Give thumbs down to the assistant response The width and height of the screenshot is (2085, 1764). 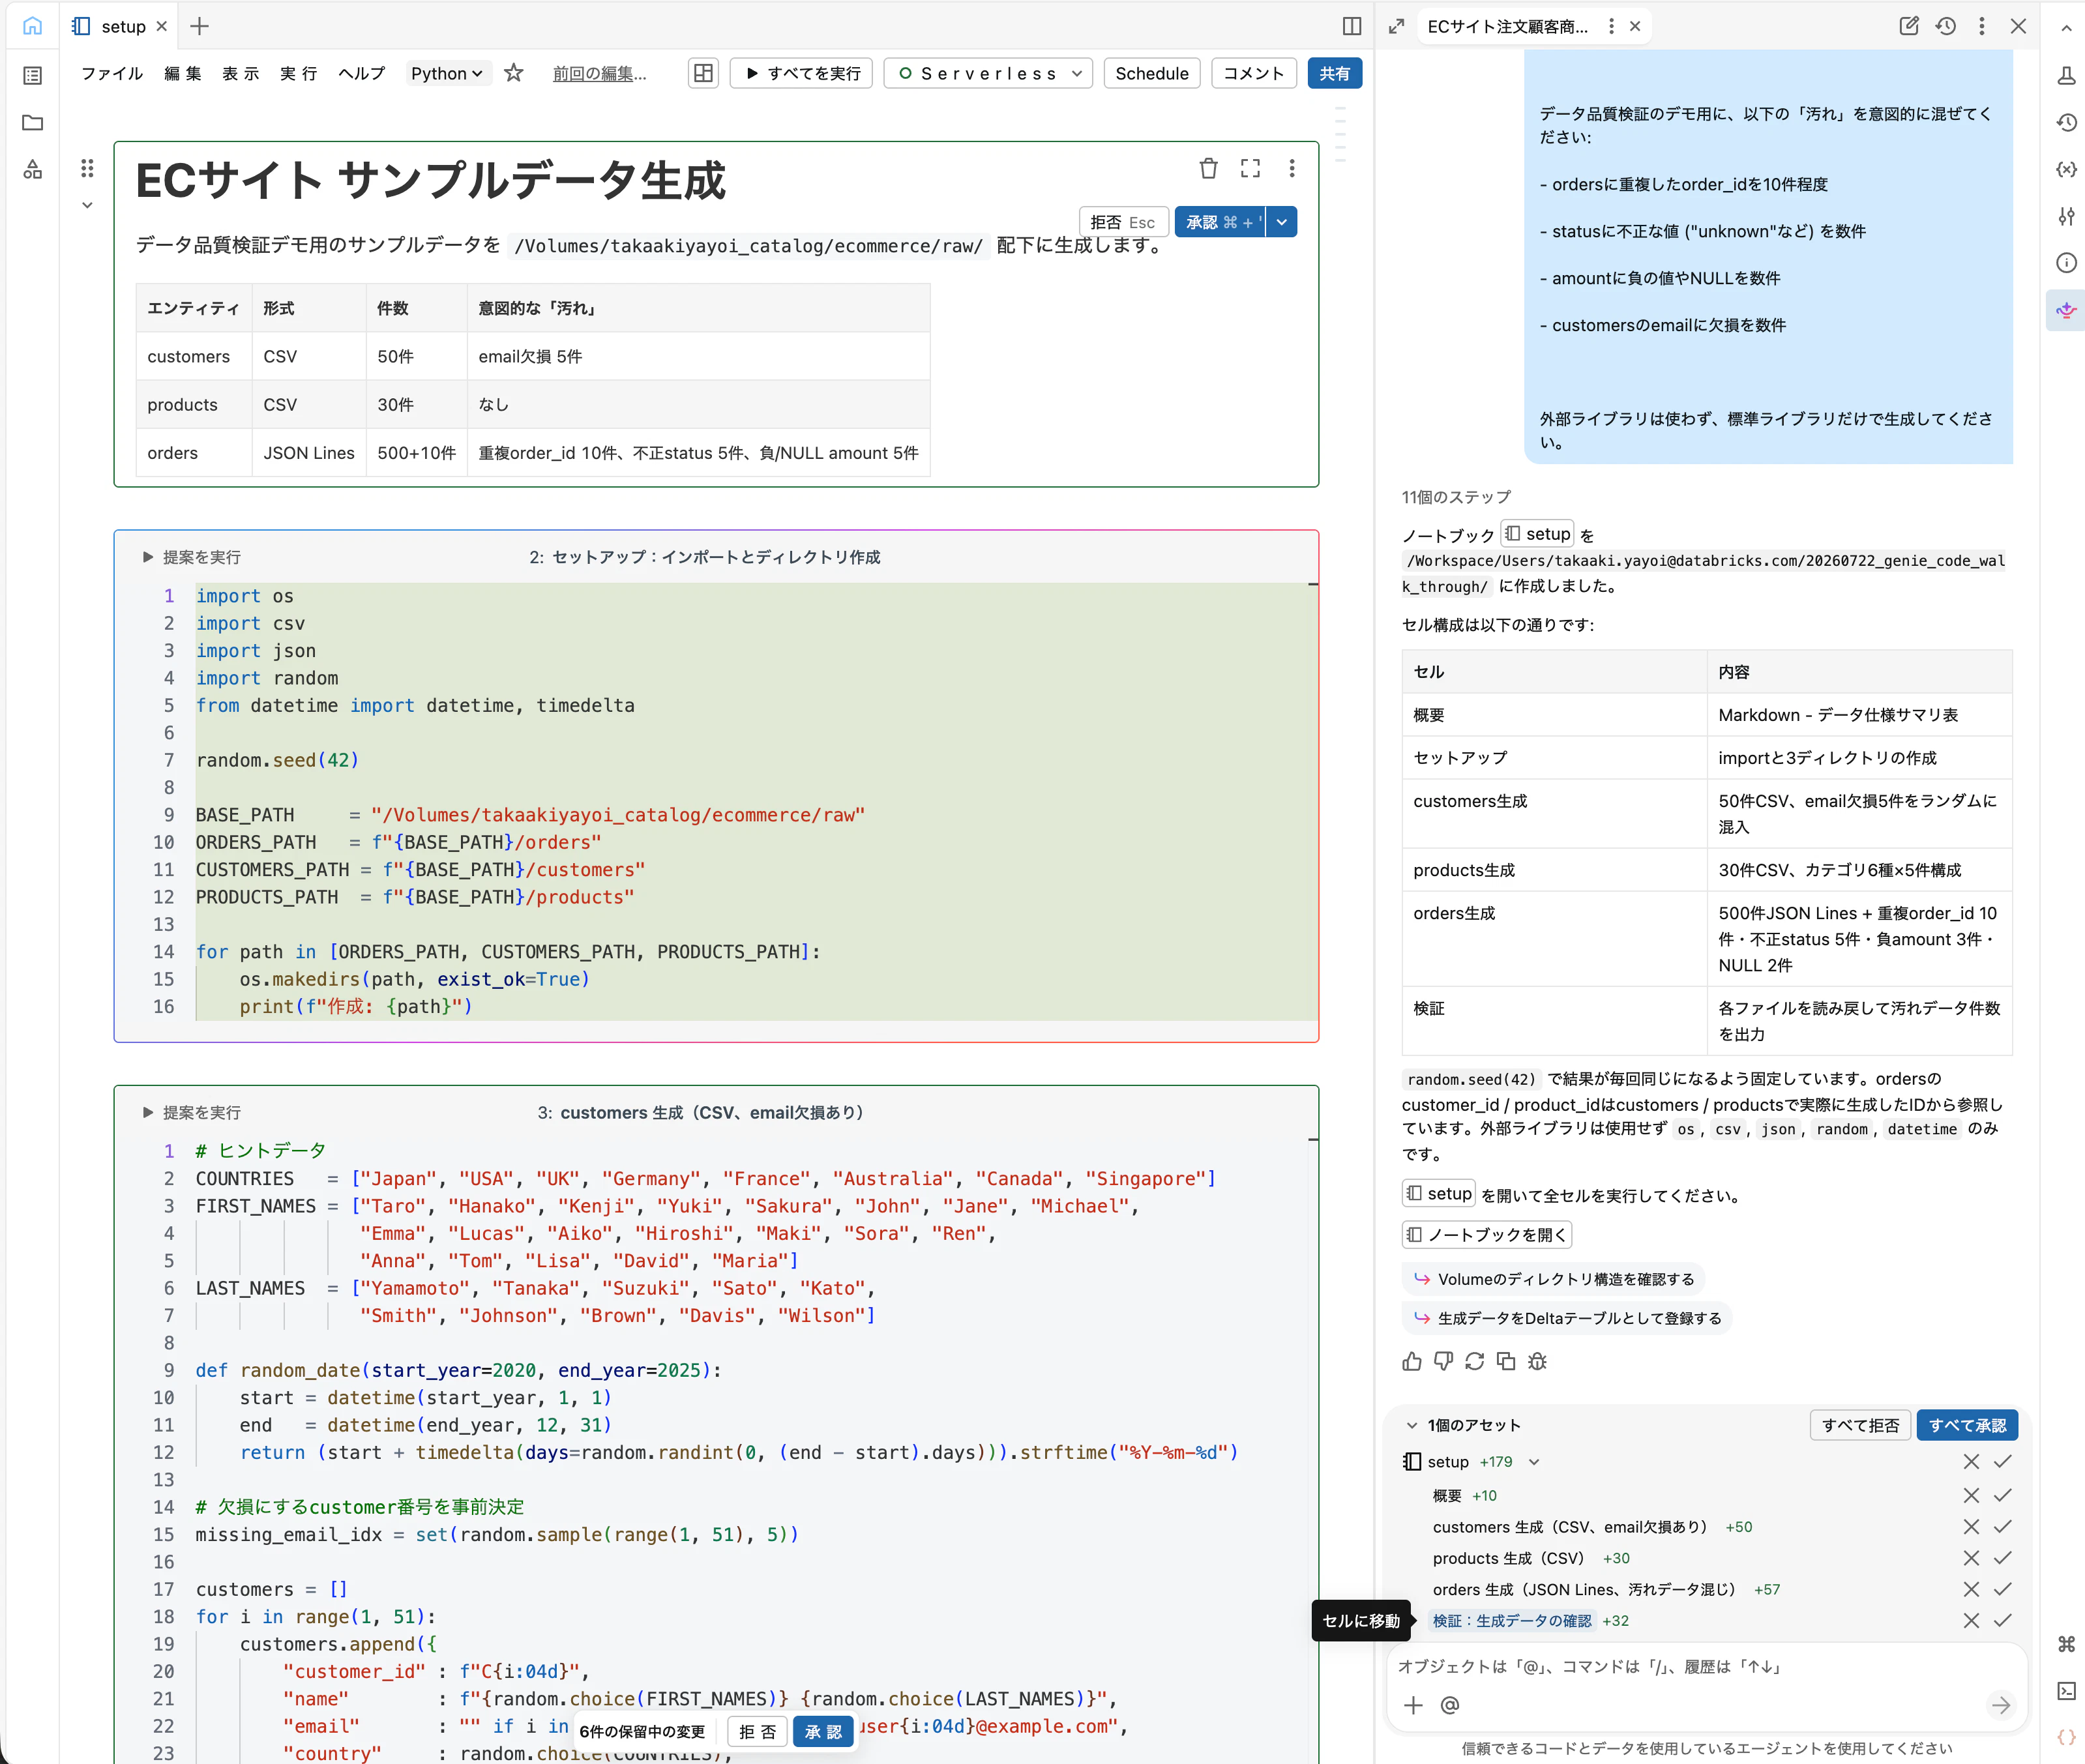(x=1443, y=1361)
